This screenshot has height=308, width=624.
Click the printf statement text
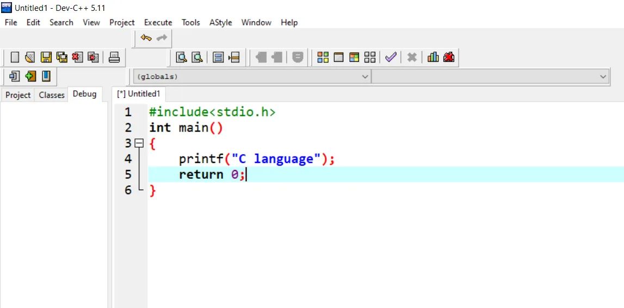(257, 159)
